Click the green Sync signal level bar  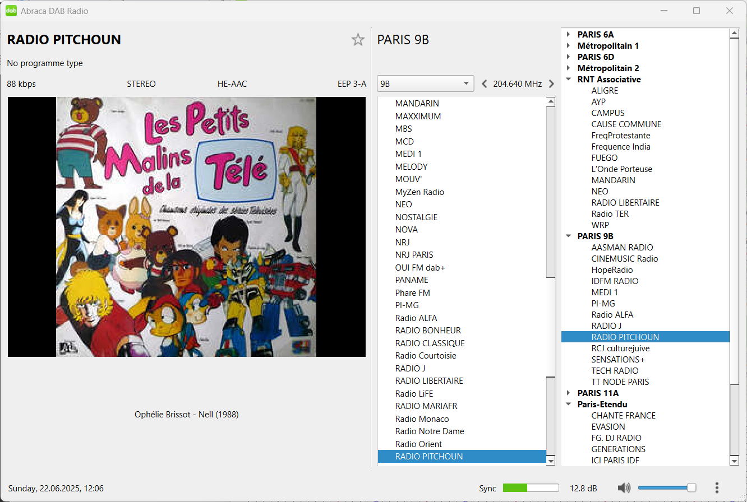[x=531, y=488]
